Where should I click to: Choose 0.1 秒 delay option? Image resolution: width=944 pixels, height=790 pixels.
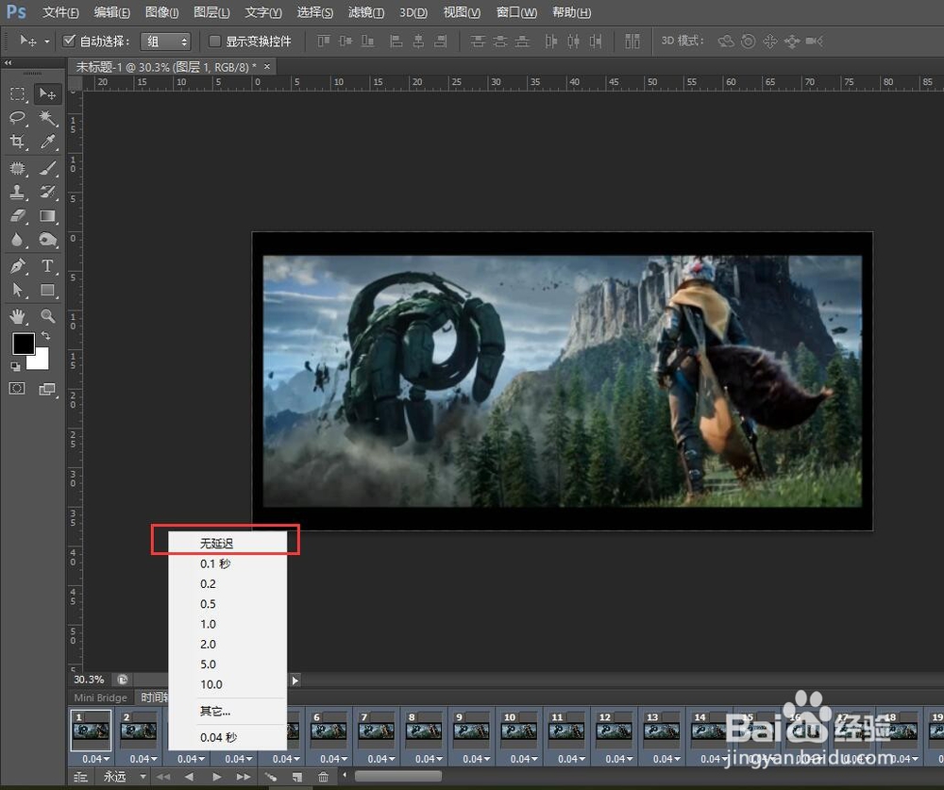tap(227, 563)
